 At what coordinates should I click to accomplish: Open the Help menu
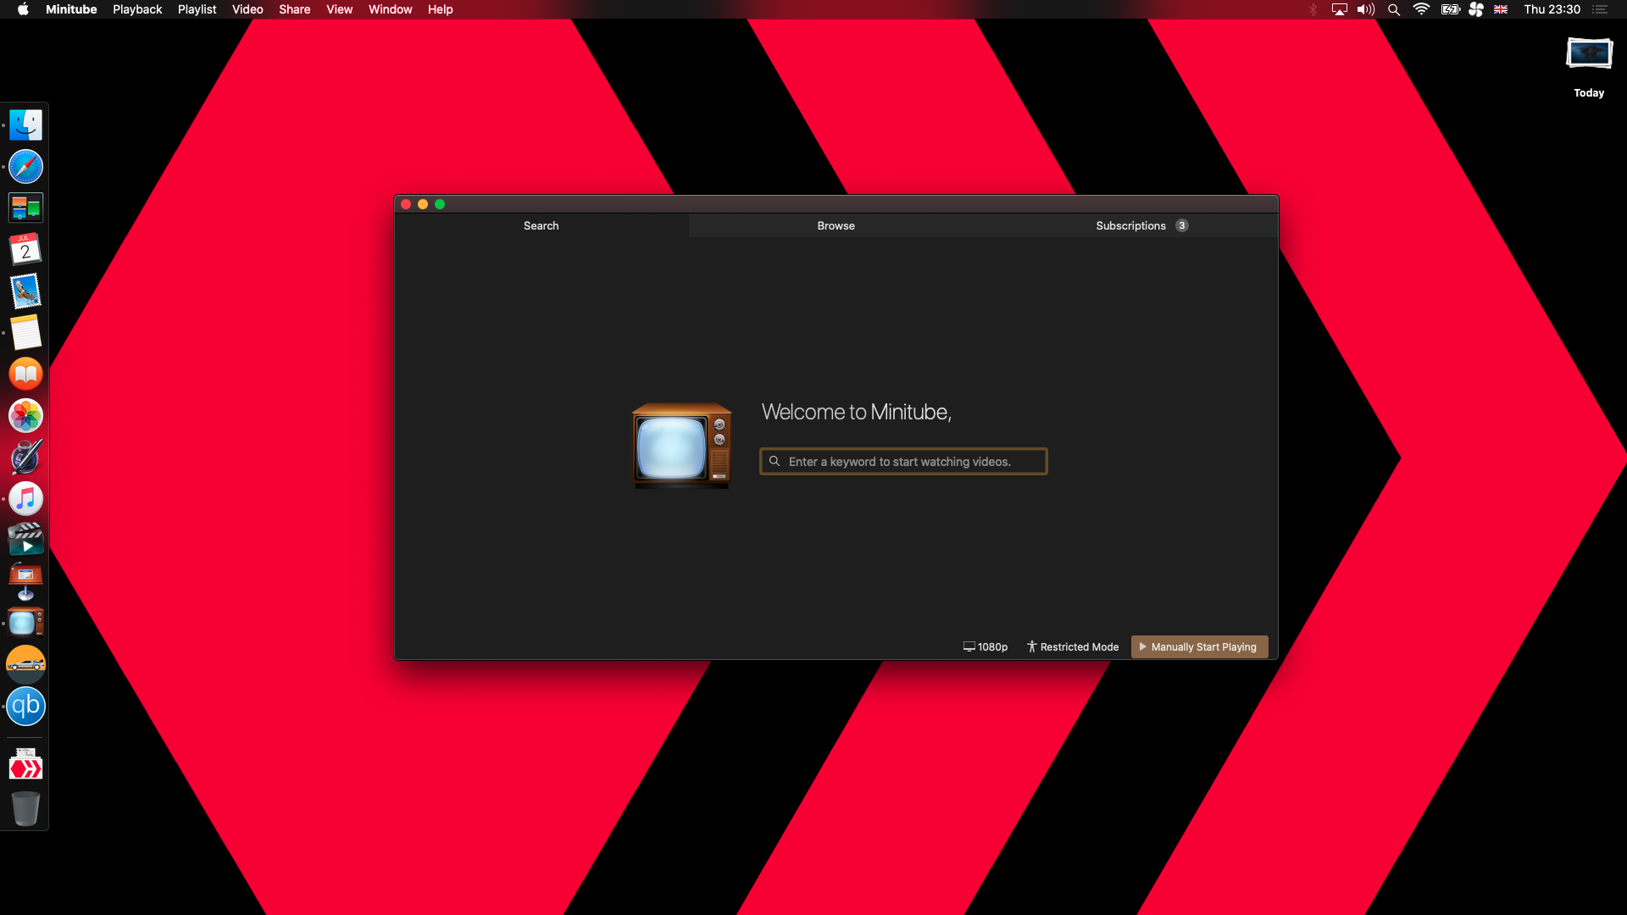pos(441,9)
